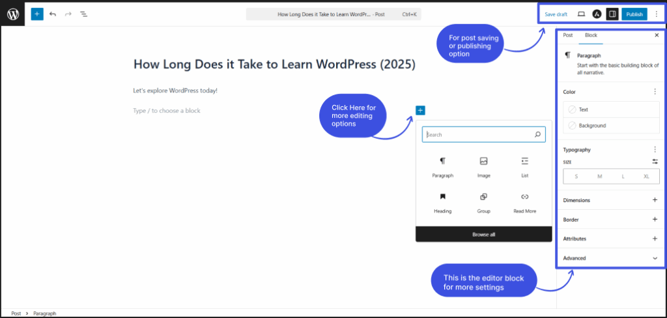Open the command palette title bar
The height and width of the screenshot is (318, 667).
[x=333, y=14]
